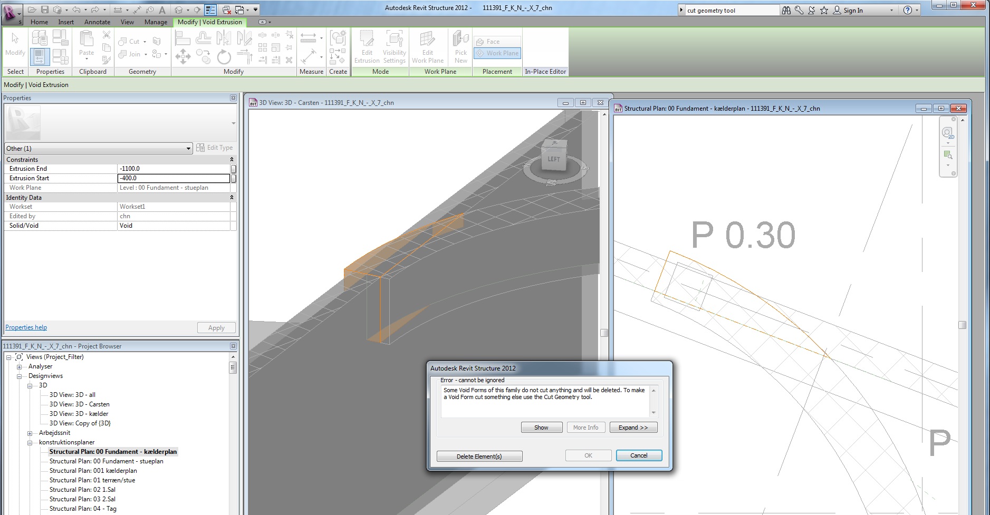Select '3D View: 3D - kælder' in Project Browser
The image size is (990, 515).
click(x=79, y=414)
